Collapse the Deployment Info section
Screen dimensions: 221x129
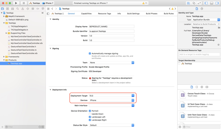[50, 90]
